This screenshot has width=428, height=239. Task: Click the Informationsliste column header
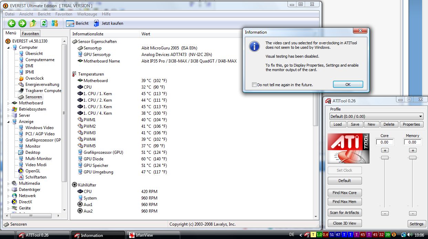coord(105,34)
